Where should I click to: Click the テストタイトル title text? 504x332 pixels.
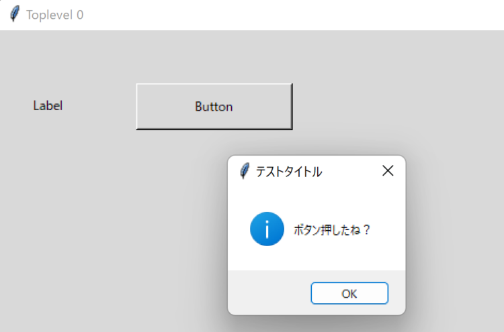289,172
